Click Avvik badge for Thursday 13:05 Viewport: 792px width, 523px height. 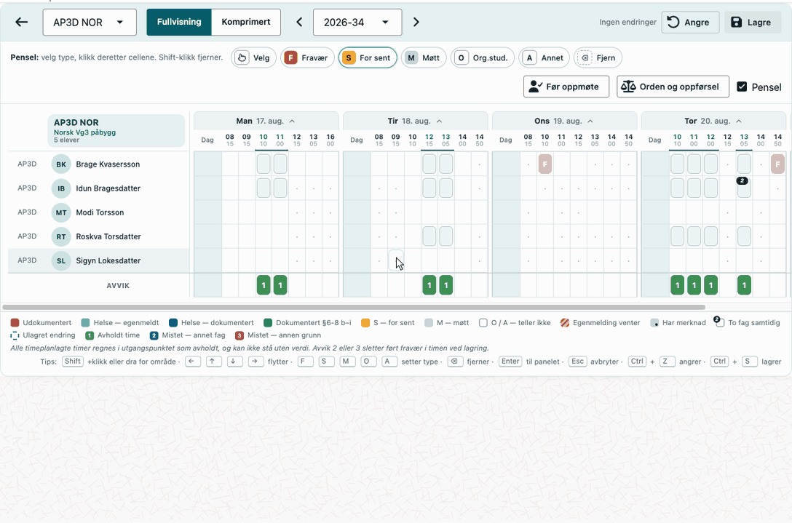pos(744,285)
